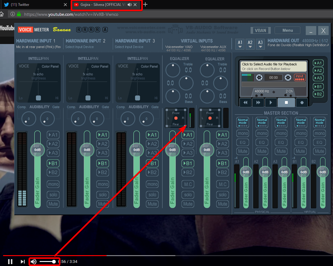This screenshot has height=266, width=333.
Task: Mute master bus B1
Action: (x=300, y=151)
